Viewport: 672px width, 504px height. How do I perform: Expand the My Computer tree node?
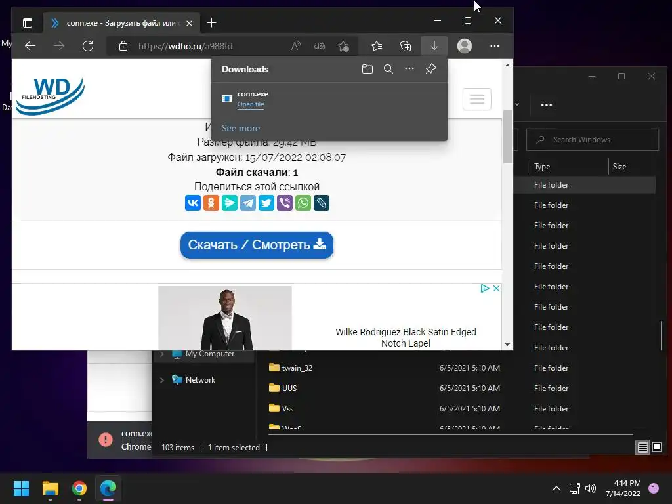coord(161,354)
